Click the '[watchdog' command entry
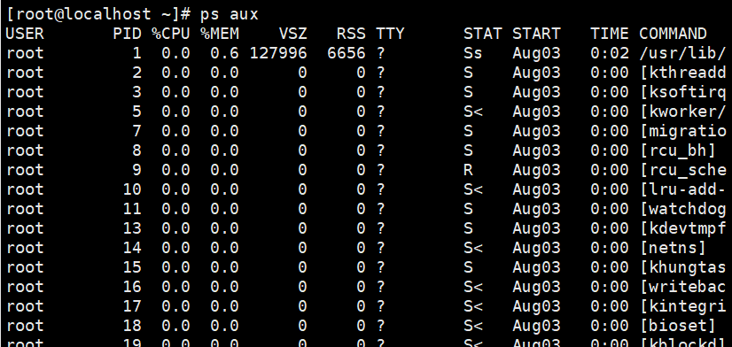732x347 pixels. tap(683, 210)
